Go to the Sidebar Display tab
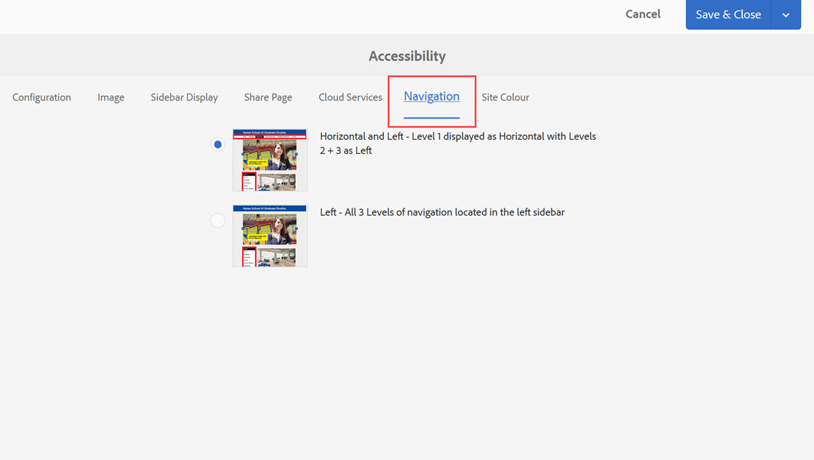The height and width of the screenshot is (460, 814). [x=184, y=97]
